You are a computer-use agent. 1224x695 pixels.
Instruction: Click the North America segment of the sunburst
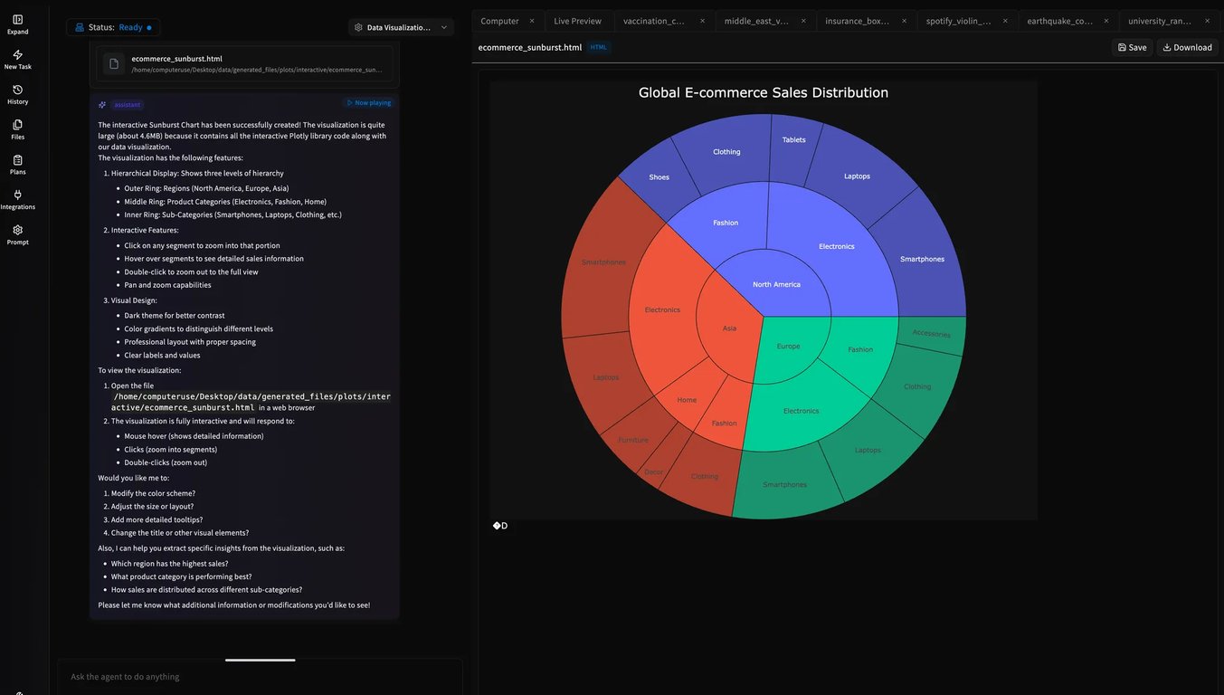(776, 284)
